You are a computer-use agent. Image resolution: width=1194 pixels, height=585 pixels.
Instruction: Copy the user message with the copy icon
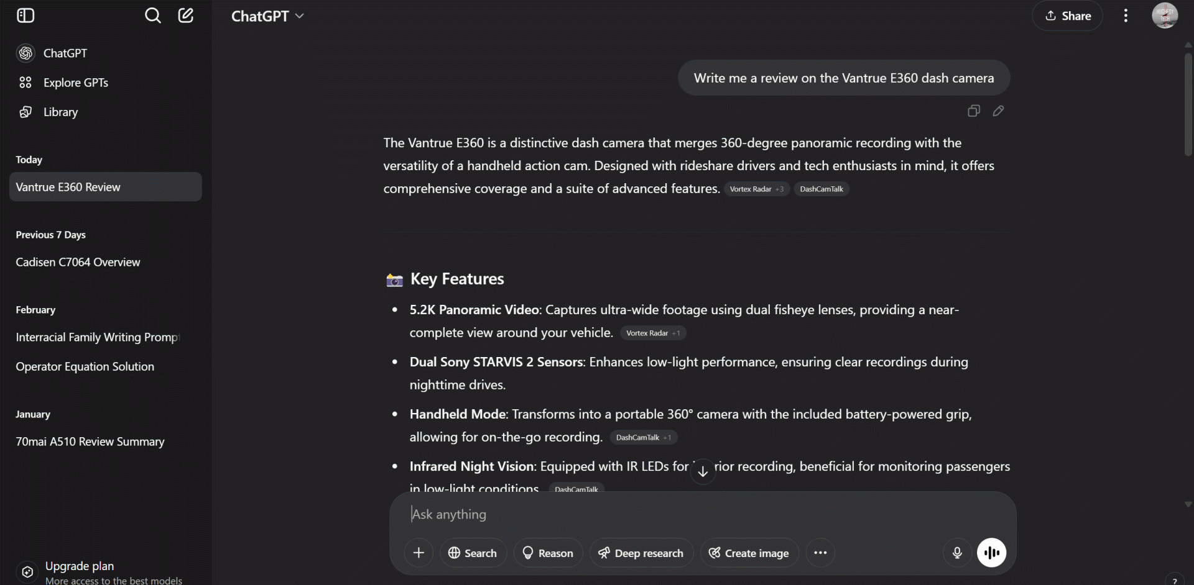coord(974,111)
